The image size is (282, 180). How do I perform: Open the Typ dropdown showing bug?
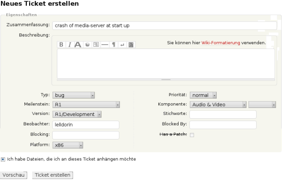click(x=74, y=95)
